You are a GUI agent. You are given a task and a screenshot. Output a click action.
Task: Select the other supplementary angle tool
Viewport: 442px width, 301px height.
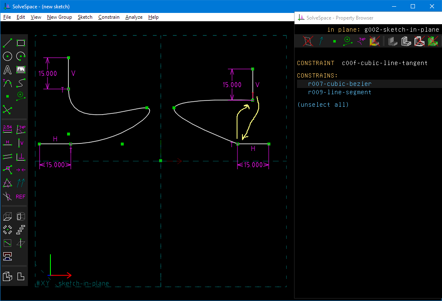[7, 196]
